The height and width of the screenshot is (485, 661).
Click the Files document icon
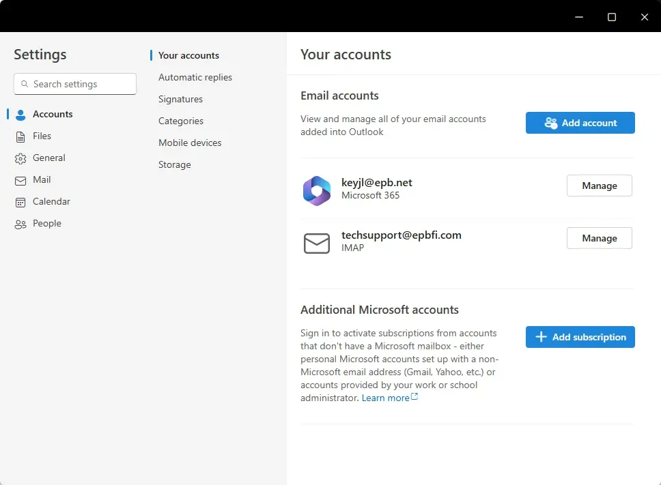pyautogui.click(x=20, y=136)
